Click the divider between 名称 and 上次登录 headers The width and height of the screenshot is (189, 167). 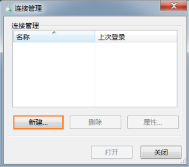coord(95,36)
